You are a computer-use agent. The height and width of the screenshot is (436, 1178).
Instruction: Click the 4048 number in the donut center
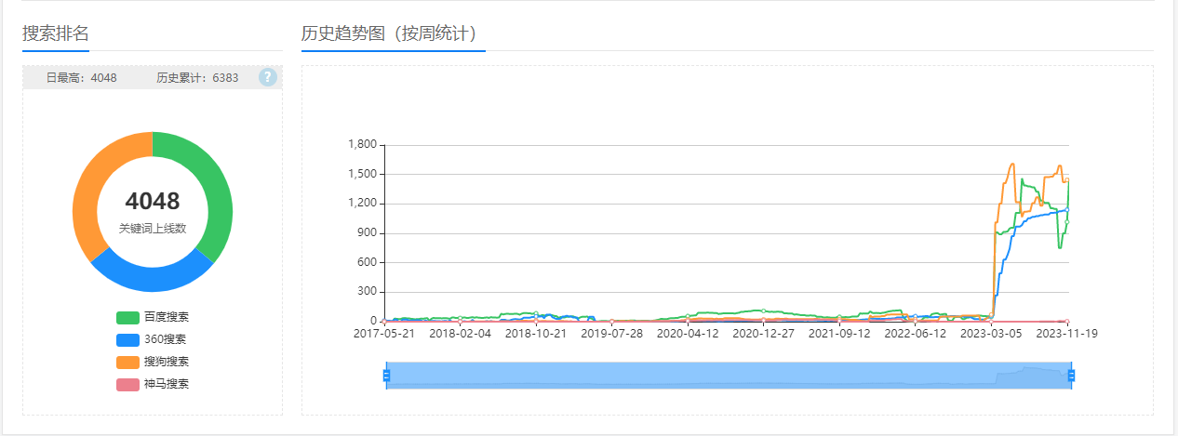click(153, 201)
